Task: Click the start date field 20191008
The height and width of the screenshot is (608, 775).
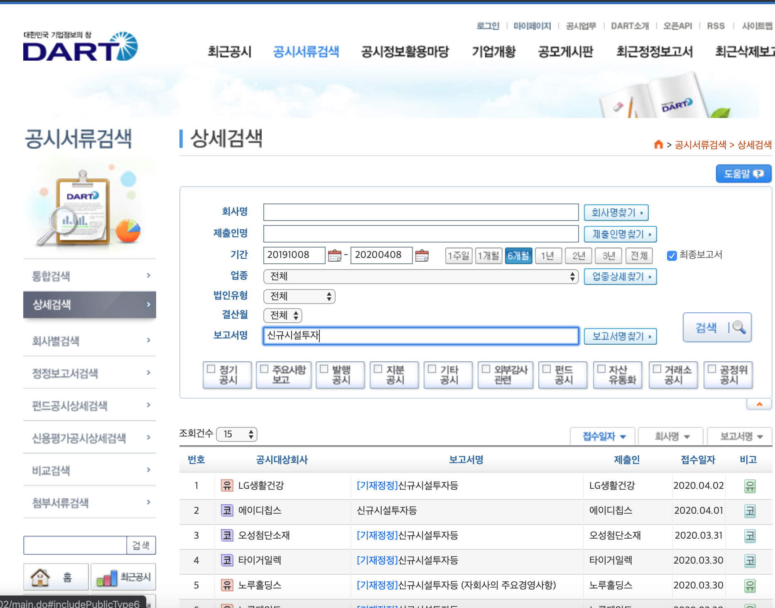Action: coord(294,255)
